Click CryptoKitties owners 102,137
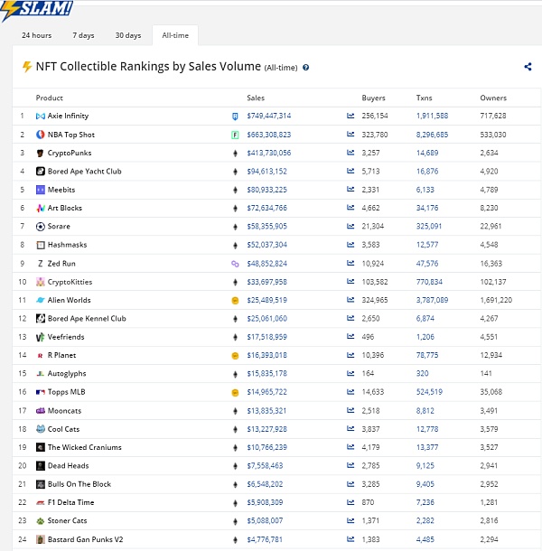Image resolution: width=542 pixels, height=551 pixels. [x=493, y=282]
